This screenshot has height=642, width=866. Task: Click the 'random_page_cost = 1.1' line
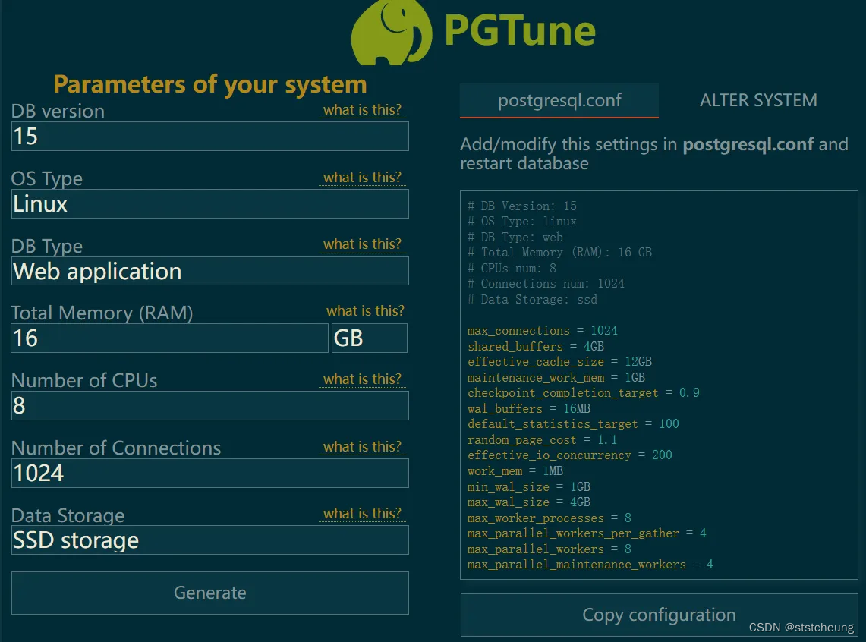tap(543, 440)
